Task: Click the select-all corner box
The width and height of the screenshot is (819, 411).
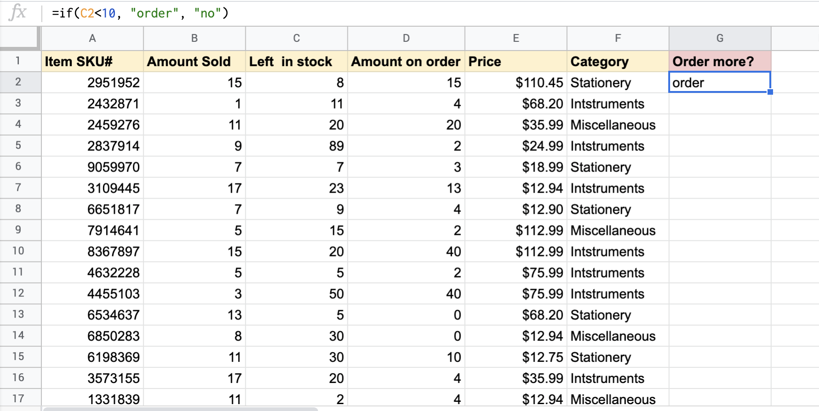Action: click(19, 38)
